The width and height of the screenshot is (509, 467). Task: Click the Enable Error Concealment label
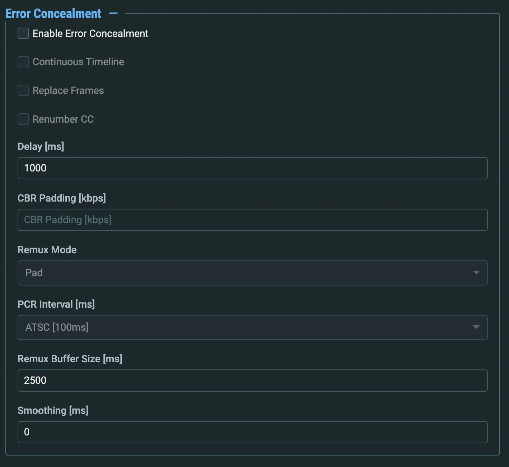pos(90,33)
